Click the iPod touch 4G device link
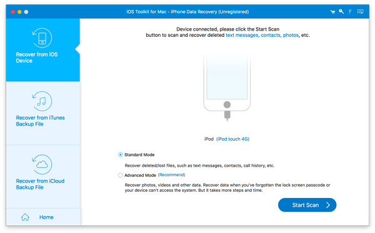375x233 pixels. tap(232, 139)
